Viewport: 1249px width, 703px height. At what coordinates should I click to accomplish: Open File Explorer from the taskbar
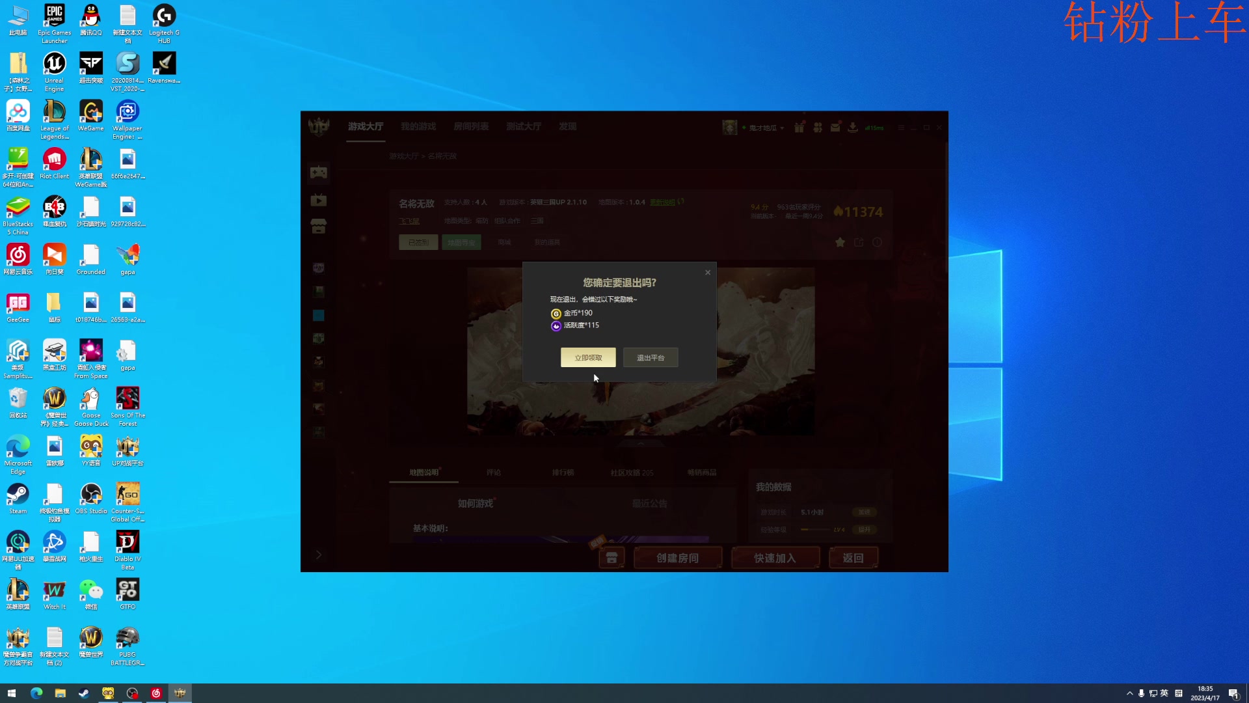[x=60, y=693]
